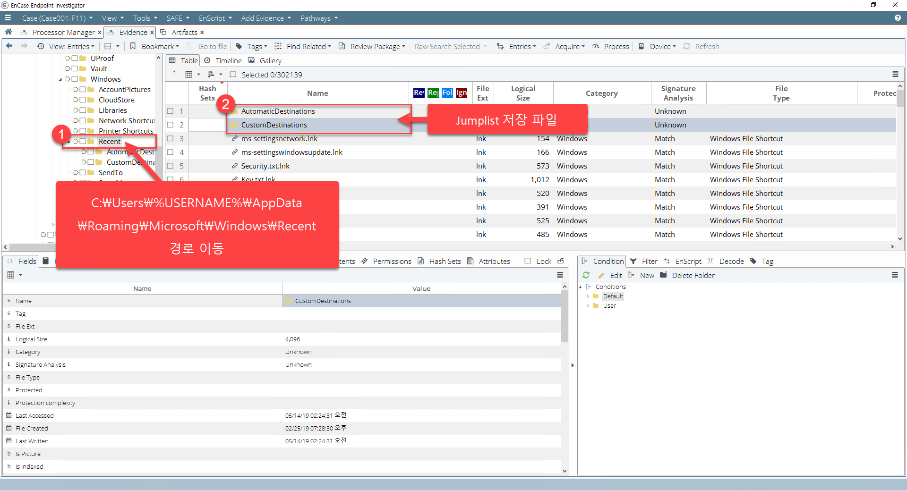Click the Process icon

[596, 46]
